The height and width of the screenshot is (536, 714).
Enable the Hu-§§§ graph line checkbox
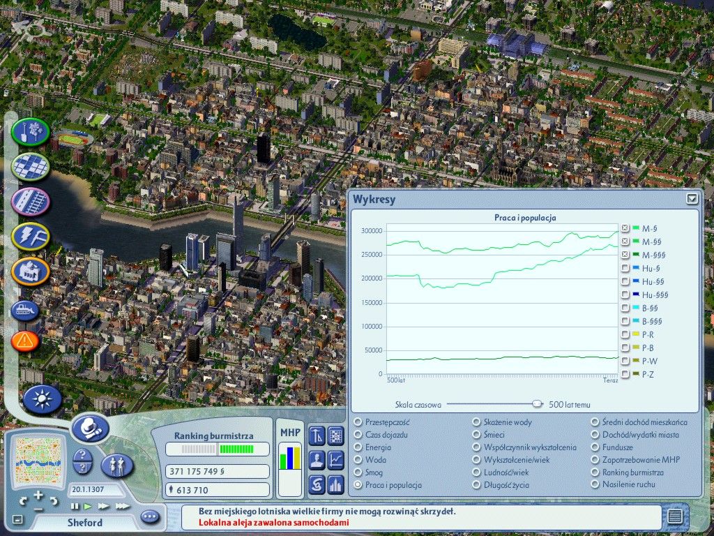(625, 295)
